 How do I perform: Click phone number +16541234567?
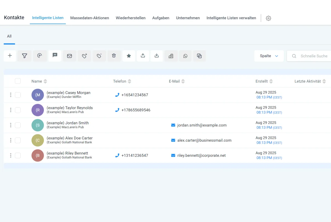click(x=135, y=95)
